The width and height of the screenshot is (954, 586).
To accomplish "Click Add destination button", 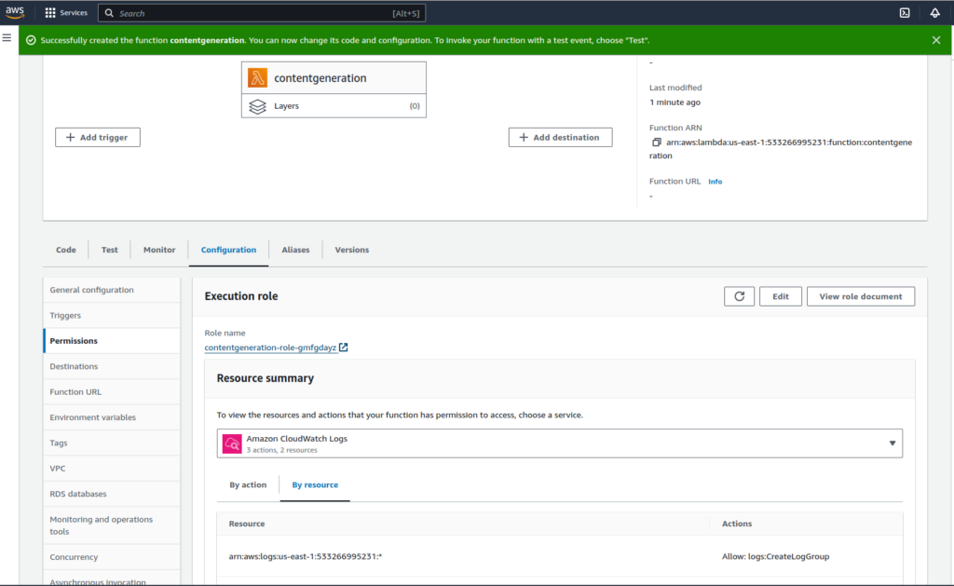I will 560,138.
